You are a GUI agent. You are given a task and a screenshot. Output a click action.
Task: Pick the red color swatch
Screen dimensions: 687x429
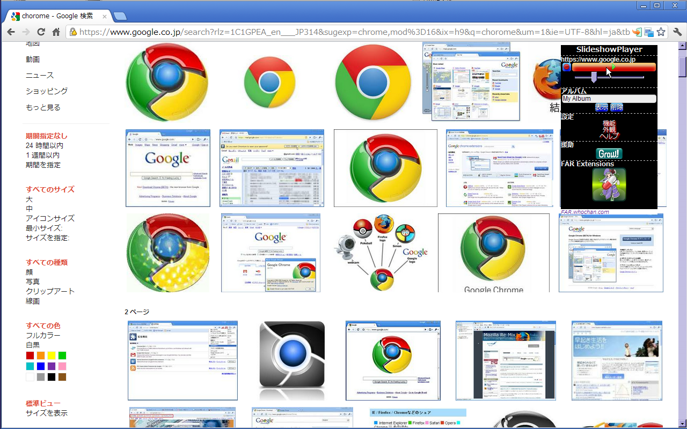coord(30,356)
